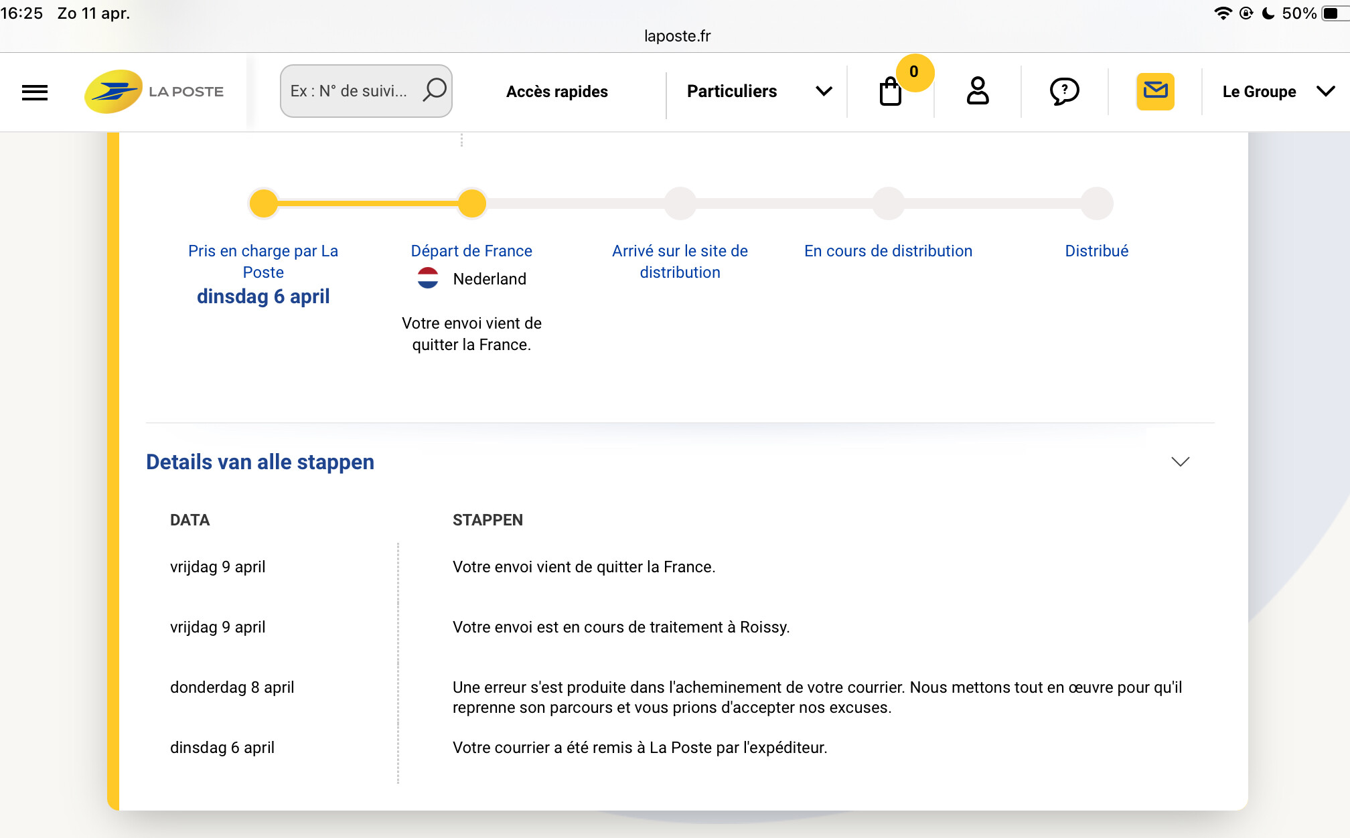Click the Nederland country label
1350x838 pixels.
[x=490, y=279]
